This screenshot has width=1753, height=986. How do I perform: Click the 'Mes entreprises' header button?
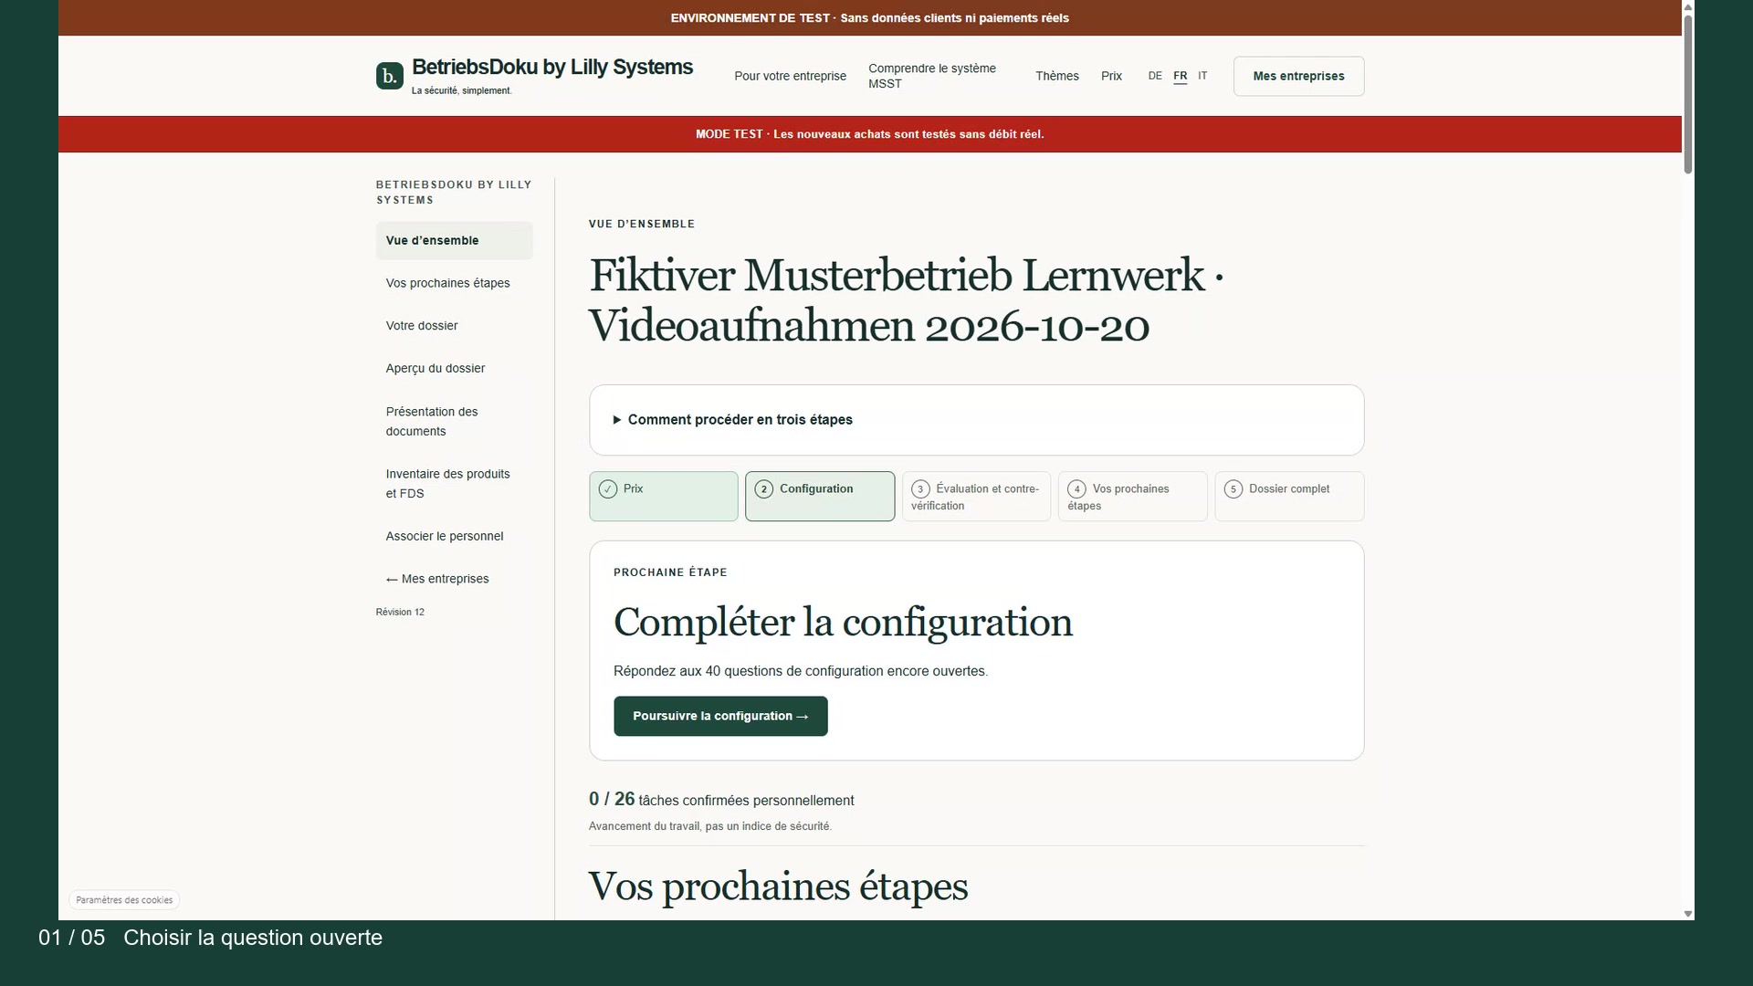point(1298,76)
